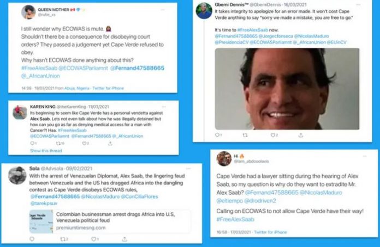Open premiumtimesng.com article link card
380x247 pixels.
(x=110, y=221)
